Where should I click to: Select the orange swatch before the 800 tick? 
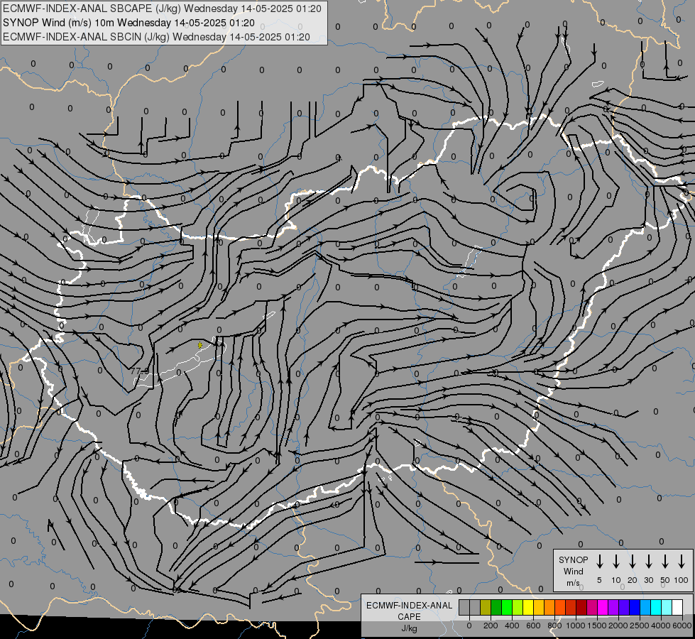click(549, 607)
